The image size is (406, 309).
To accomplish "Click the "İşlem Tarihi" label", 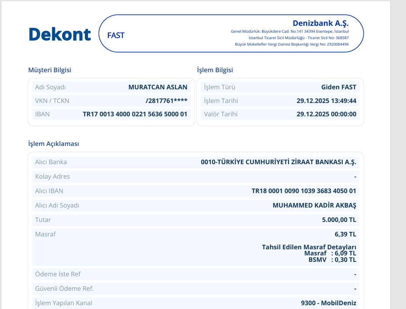I will tap(221, 101).
